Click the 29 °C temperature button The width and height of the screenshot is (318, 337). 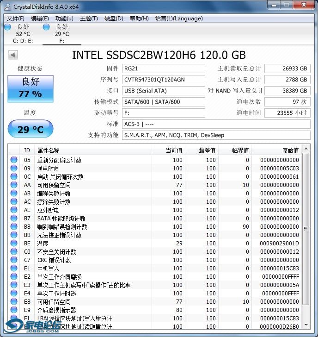pyautogui.click(x=31, y=129)
